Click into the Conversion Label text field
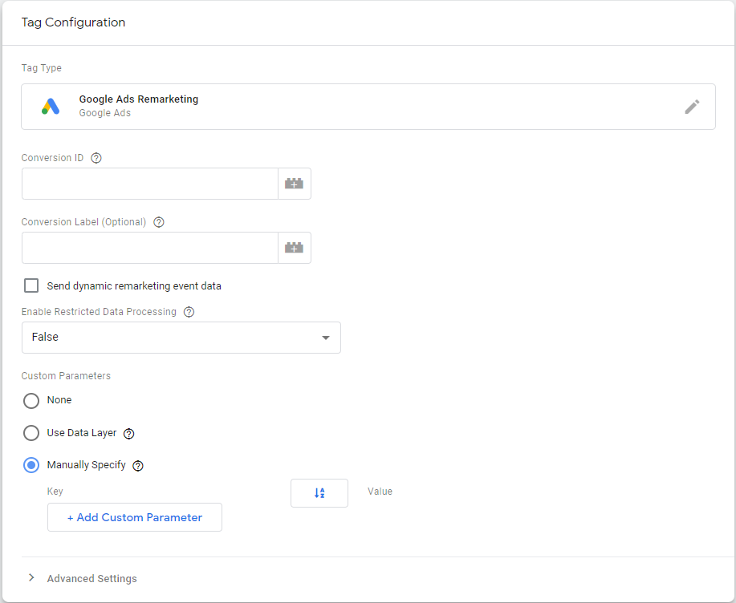This screenshot has height=603, width=736. 149,248
